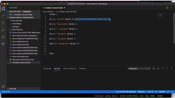This screenshot has height=98, width=175.
Task: Expand the recordings folder
Action: click(x=11, y=24)
